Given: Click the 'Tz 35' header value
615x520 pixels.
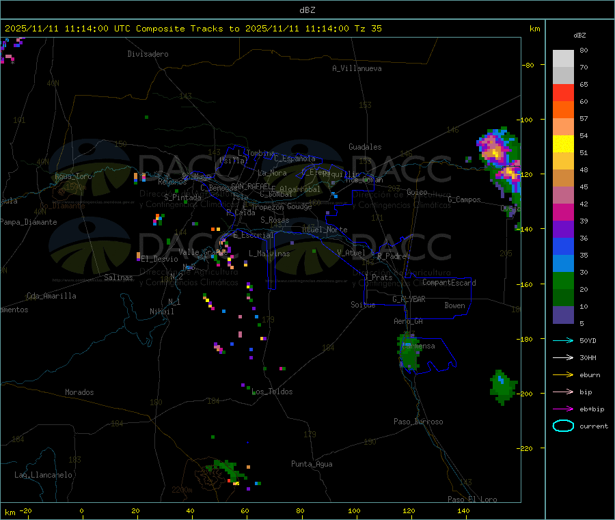Looking at the screenshot, I should click(x=368, y=29).
